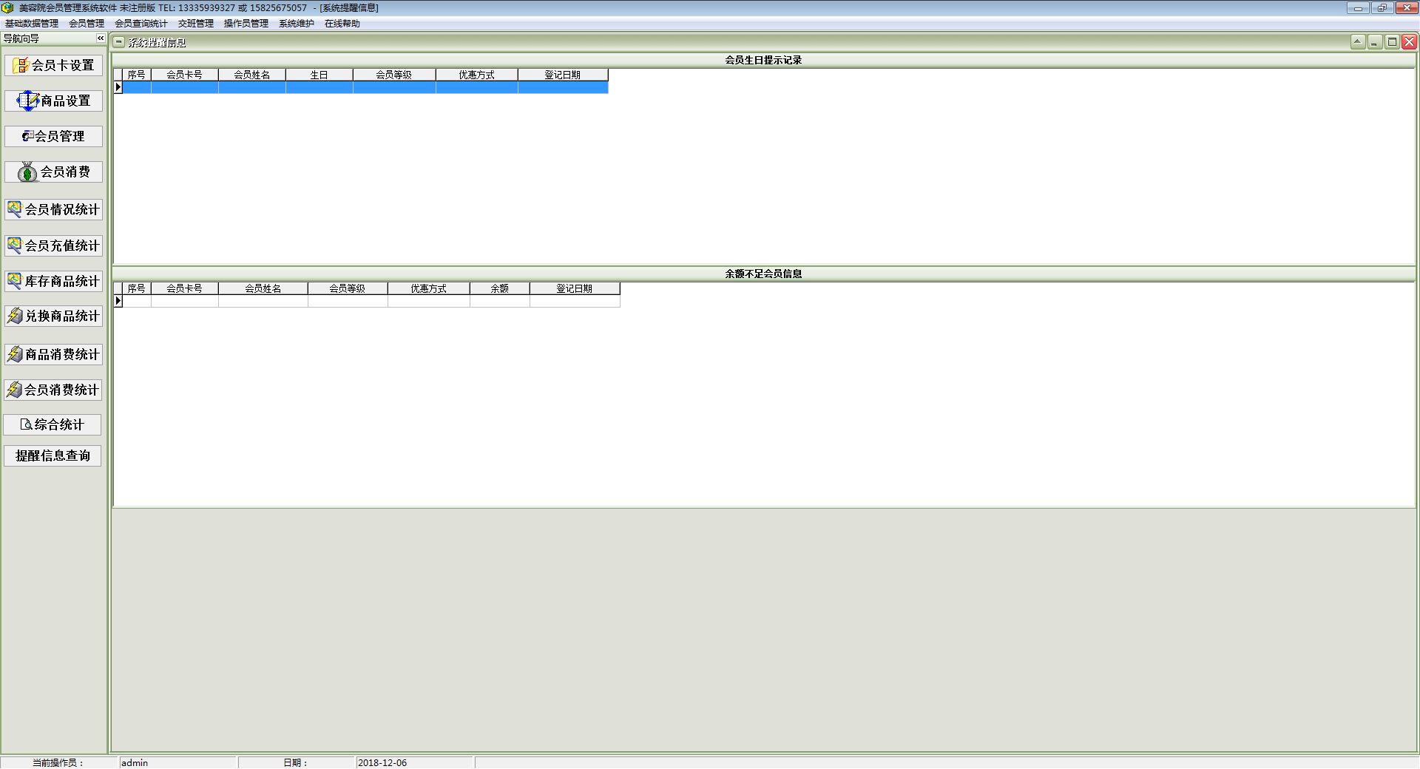This screenshot has height=769, width=1420.
Task: Open the 会员管理 menu in menu bar
Action: (87, 24)
